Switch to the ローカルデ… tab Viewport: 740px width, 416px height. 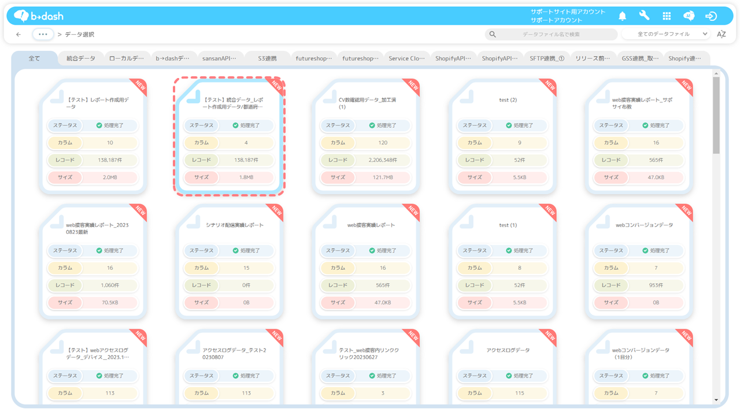point(127,58)
